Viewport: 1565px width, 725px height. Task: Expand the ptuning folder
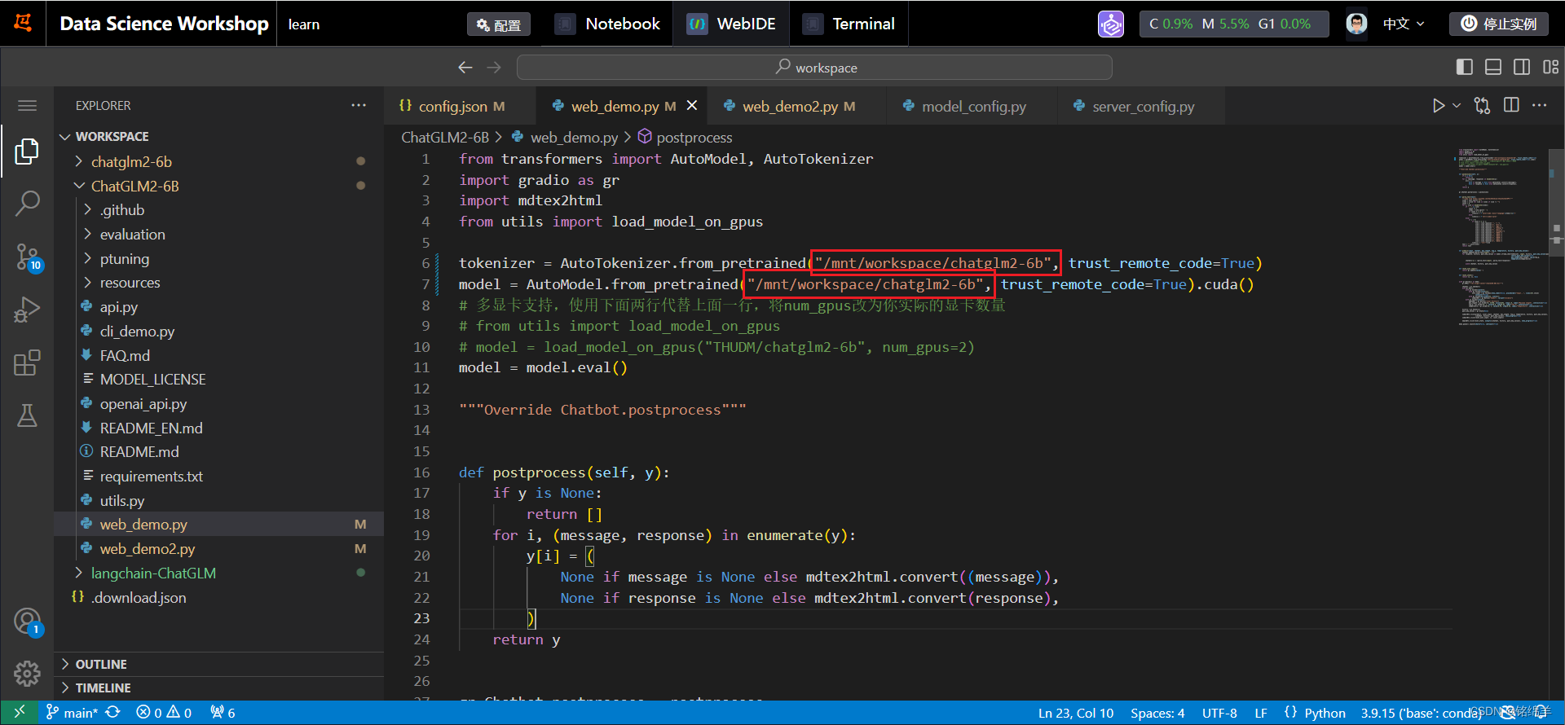tap(218, 258)
